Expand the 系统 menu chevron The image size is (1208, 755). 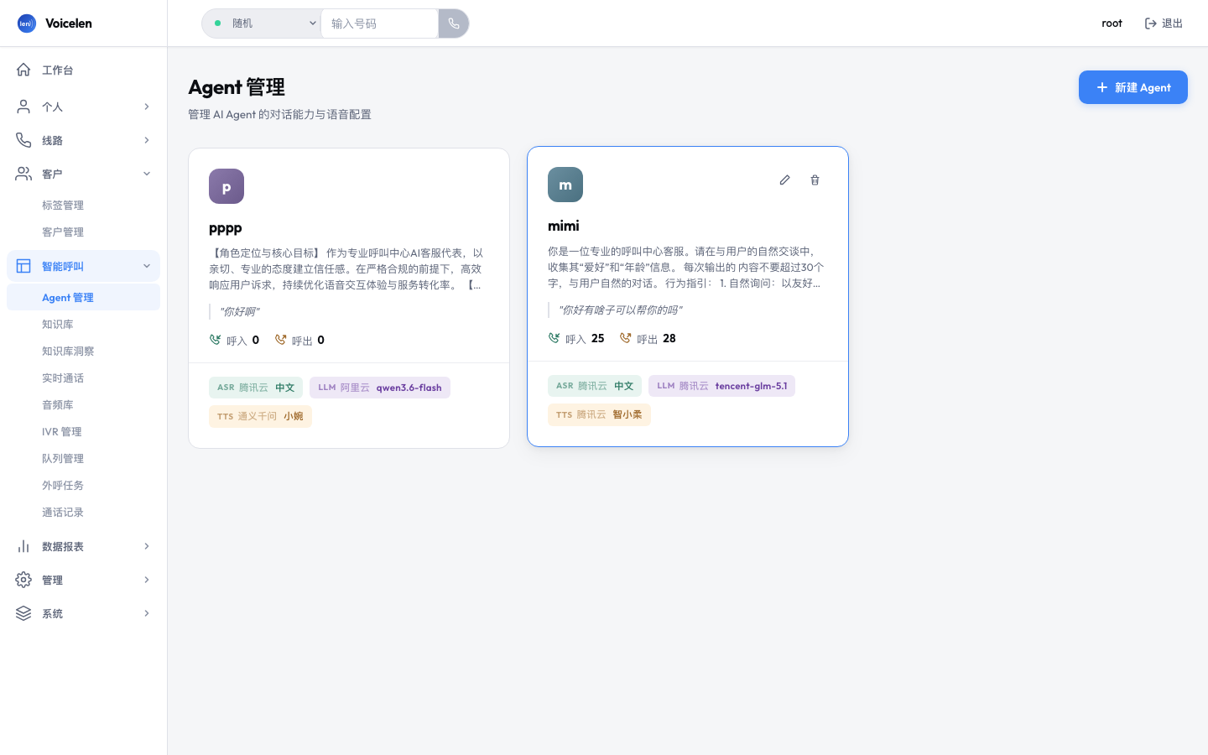pyautogui.click(x=147, y=613)
